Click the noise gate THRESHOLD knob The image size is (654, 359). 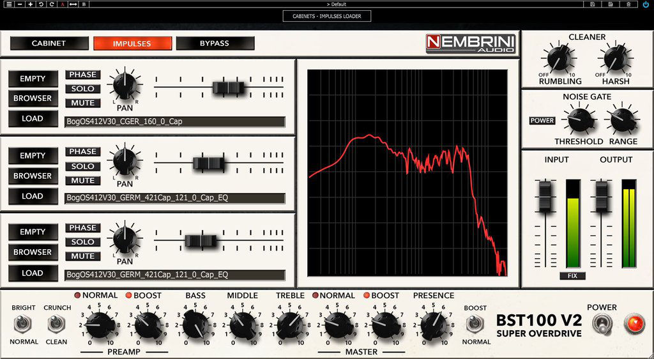579,119
